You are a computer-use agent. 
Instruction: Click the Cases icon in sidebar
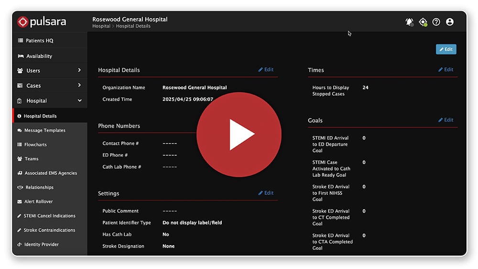pos(20,86)
